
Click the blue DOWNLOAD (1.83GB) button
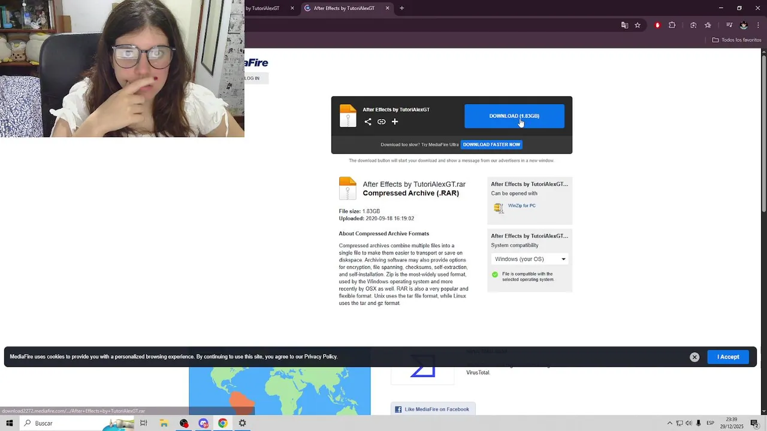(514, 116)
